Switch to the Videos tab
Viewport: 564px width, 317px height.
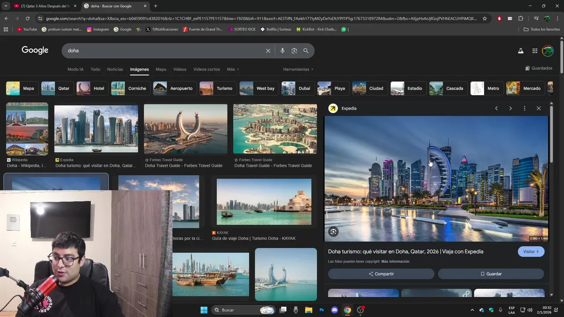[180, 69]
